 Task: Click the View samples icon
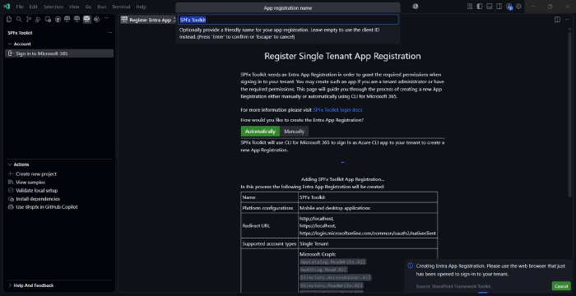(11, 183)
